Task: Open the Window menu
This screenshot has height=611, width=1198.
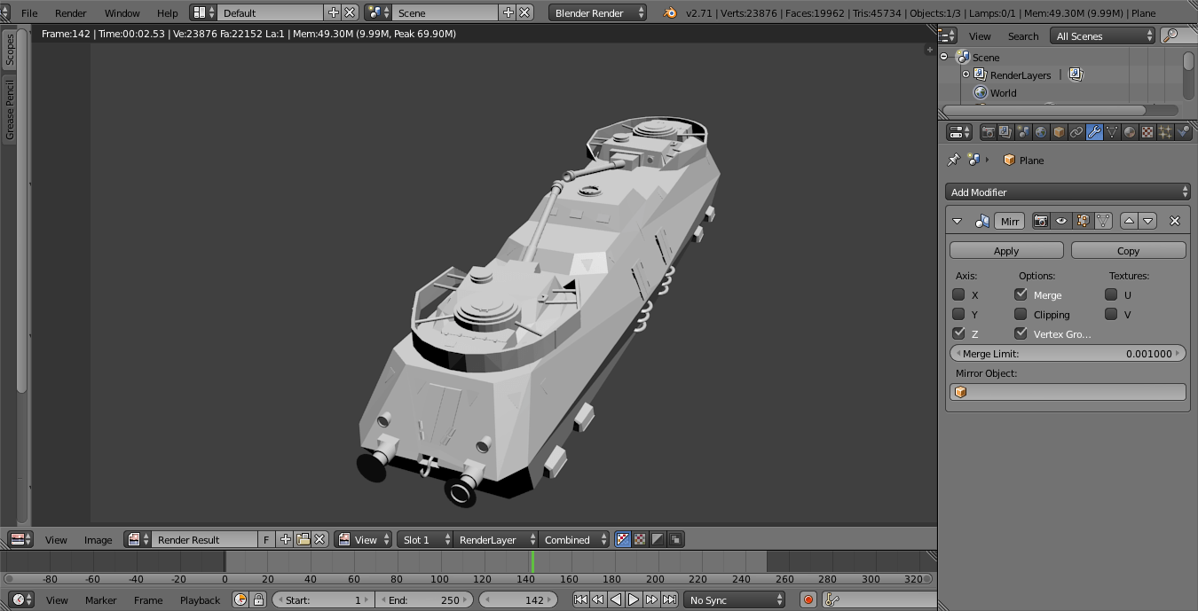Action: click(x=122, y=12)
